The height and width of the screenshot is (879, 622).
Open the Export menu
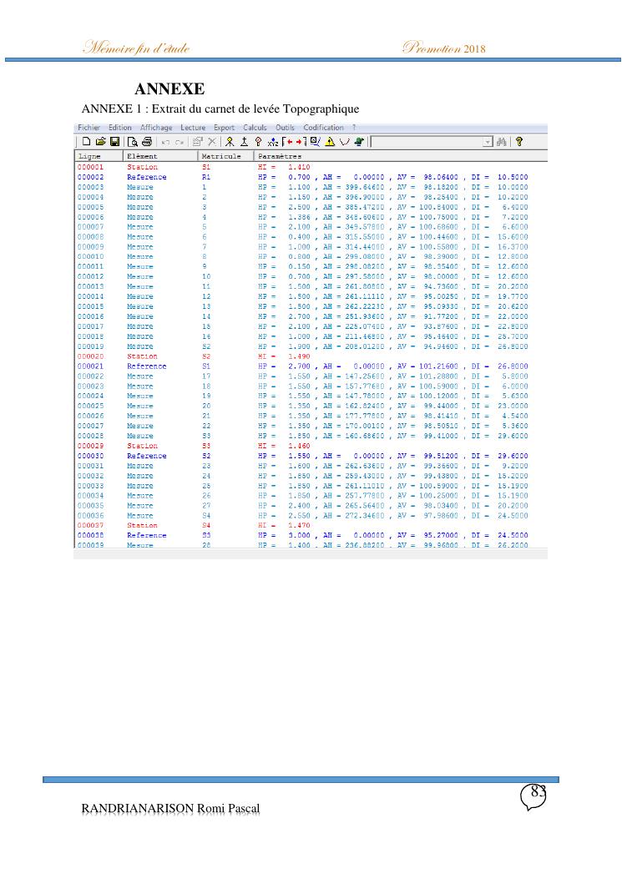tap(224, 128)
